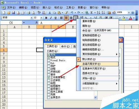Select 图像与文本 menu entry
This screenshot has height=109, width=139.
pos(98,73)
